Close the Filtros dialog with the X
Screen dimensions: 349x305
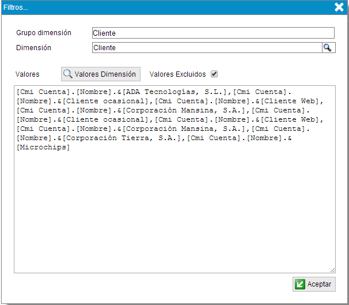pos(339,7)
